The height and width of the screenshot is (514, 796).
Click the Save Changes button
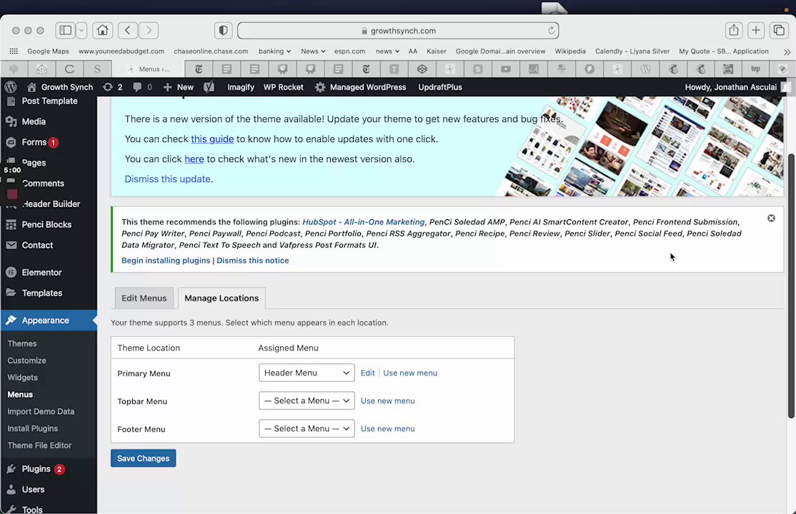coord(143,458)
